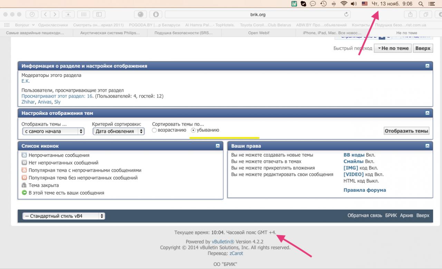Click the first round extension icon left of address bar

coord(140,14)
